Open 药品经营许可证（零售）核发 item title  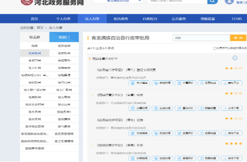click(x=120, y=95)
